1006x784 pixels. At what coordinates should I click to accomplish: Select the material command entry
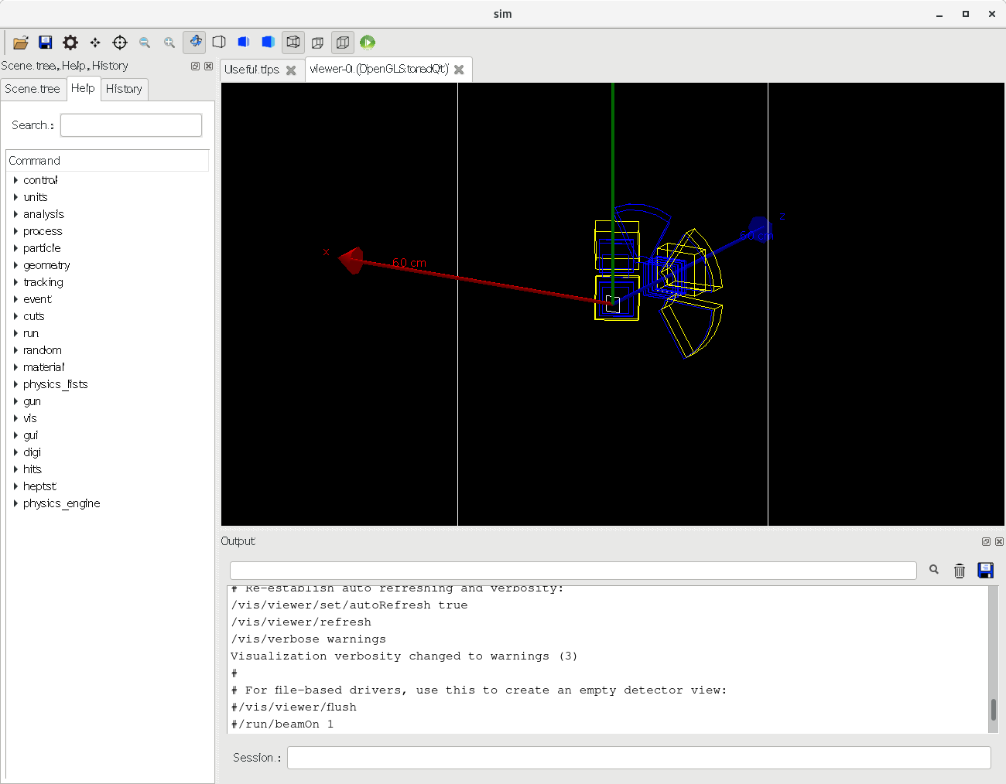(x=44, y=367)
